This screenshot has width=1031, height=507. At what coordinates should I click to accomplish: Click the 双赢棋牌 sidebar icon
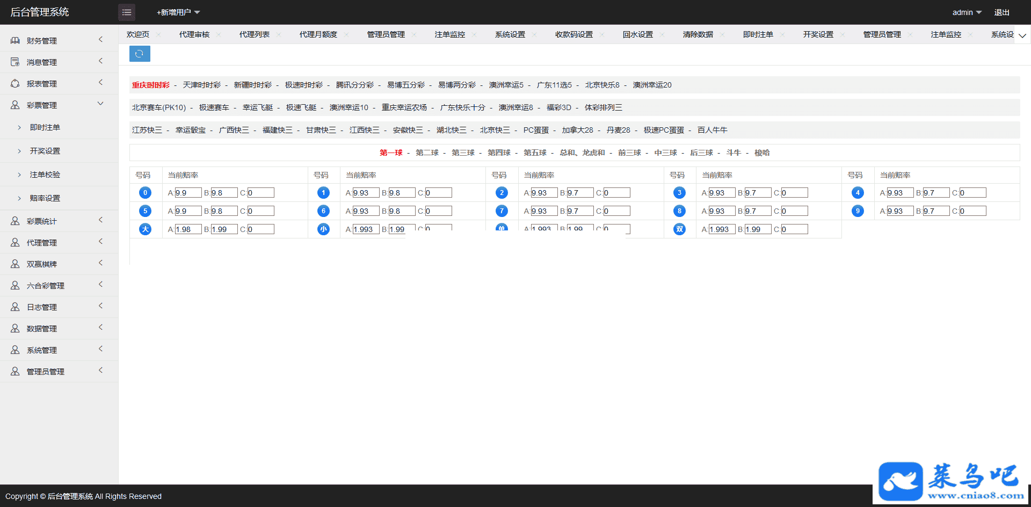(x=15, y=264)
